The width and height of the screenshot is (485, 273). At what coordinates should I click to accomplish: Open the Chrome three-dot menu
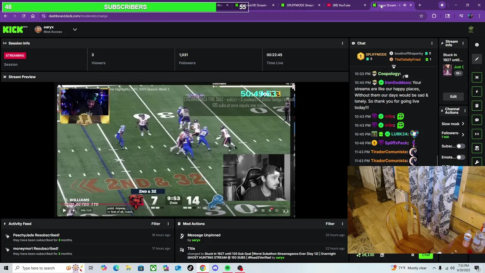(x=479, y=16)
